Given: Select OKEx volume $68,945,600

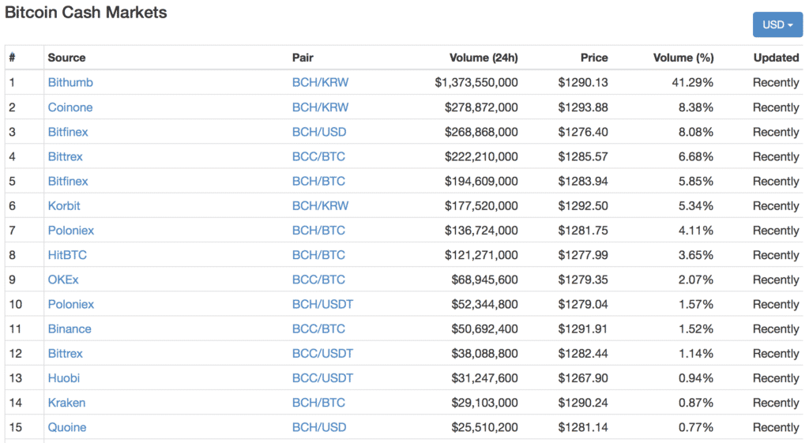Looking at the screenshot, I should pyautogui.click(x=484, y=280).
